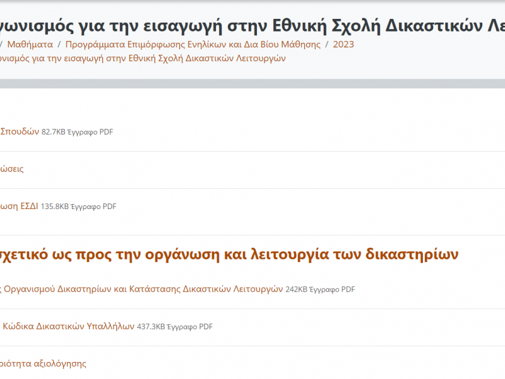Download the Σπουδών PDF document

[19, 131]
